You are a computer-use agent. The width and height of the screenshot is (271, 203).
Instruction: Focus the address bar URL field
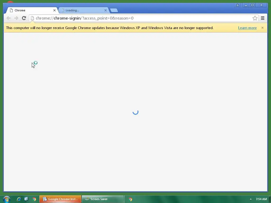(x=143, y=18)
